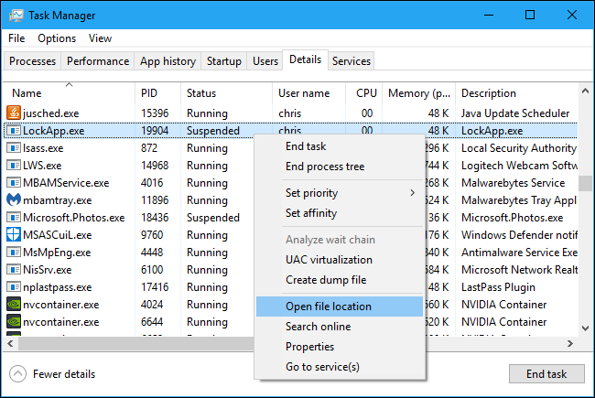Sort processes by the PID column
Viewport: 595px width, 398px height.
click(150, 93)
